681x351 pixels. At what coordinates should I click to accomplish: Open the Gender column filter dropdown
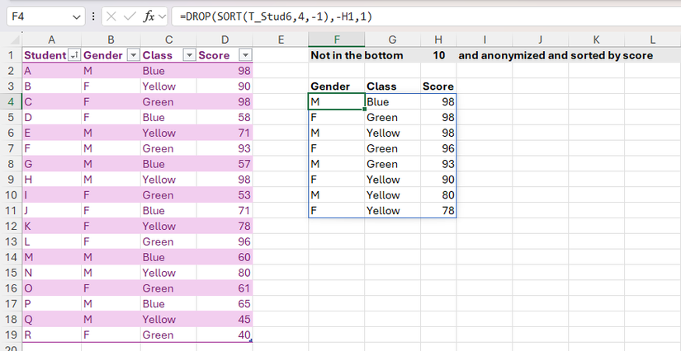point(130,55)
